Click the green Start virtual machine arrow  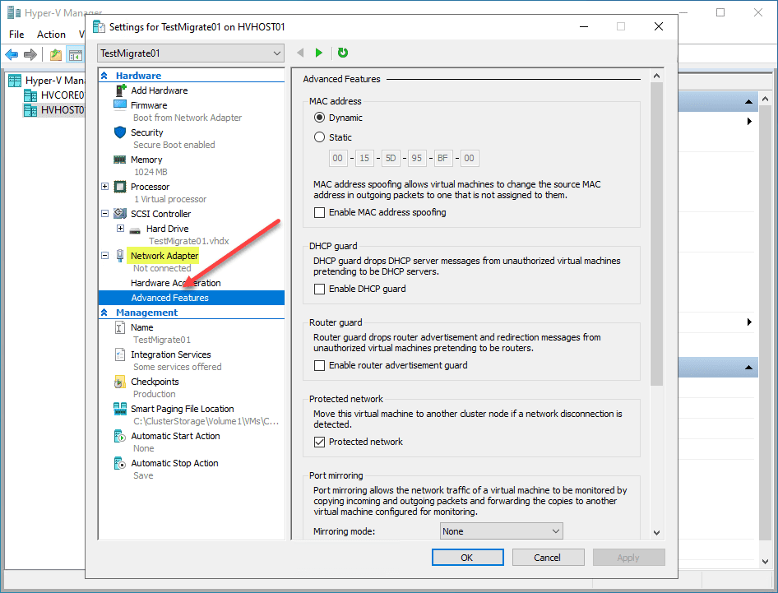[319, 53]
